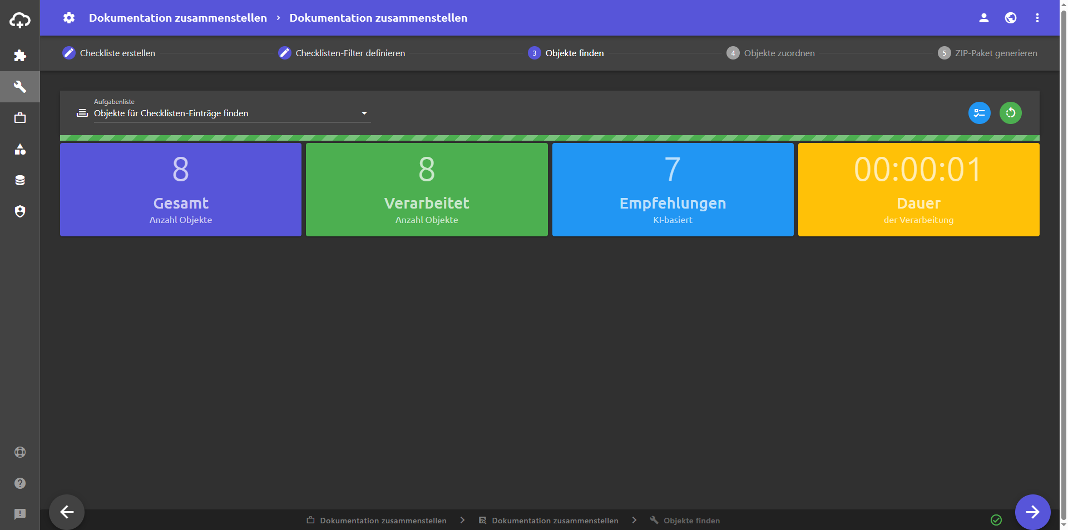1068x530 pixels.
Task: Click the back arrow button
Action: (67, 512)
